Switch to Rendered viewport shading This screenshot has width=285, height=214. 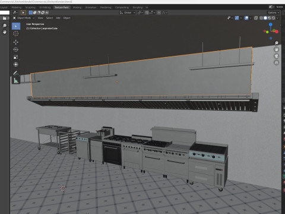tap(274, 18)
